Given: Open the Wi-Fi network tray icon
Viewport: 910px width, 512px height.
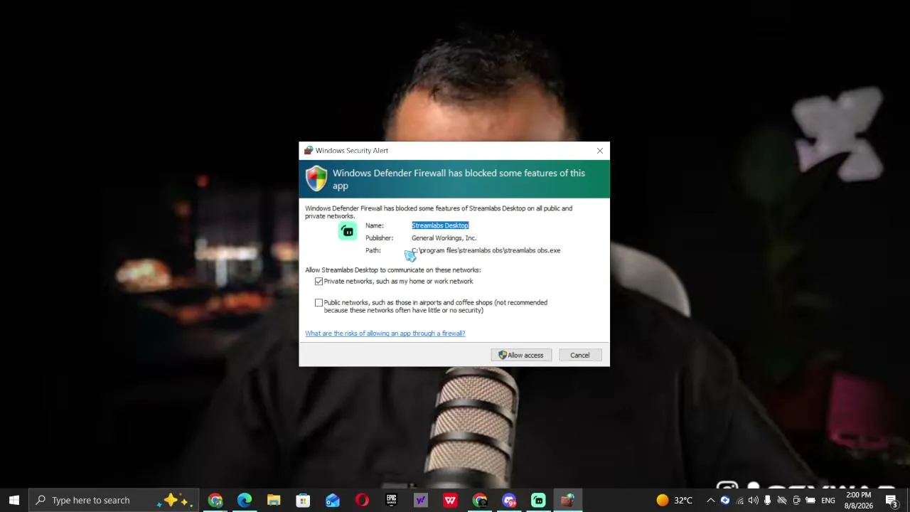Looking at the screenshot, I should tap(740, 501).
